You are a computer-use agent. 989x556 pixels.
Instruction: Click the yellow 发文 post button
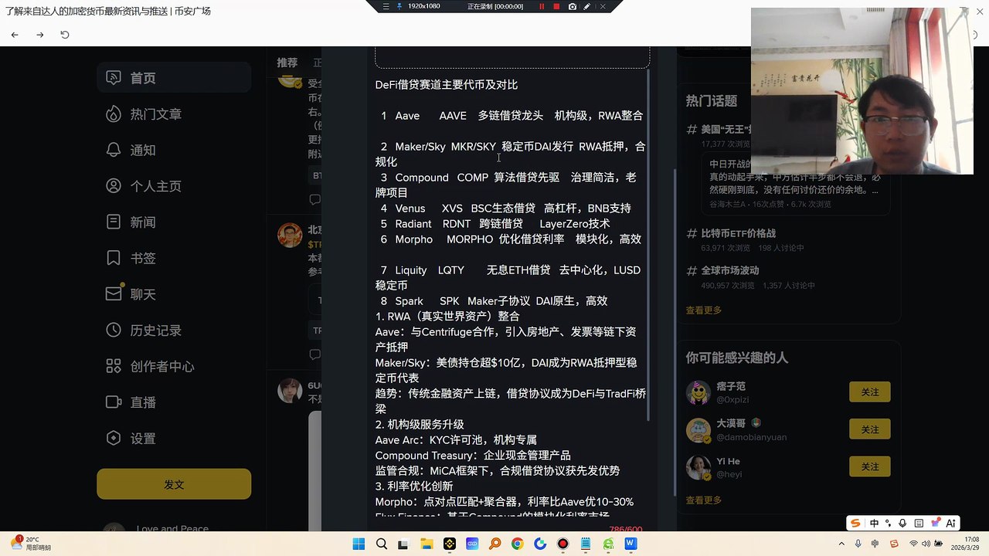click(174, 484)
